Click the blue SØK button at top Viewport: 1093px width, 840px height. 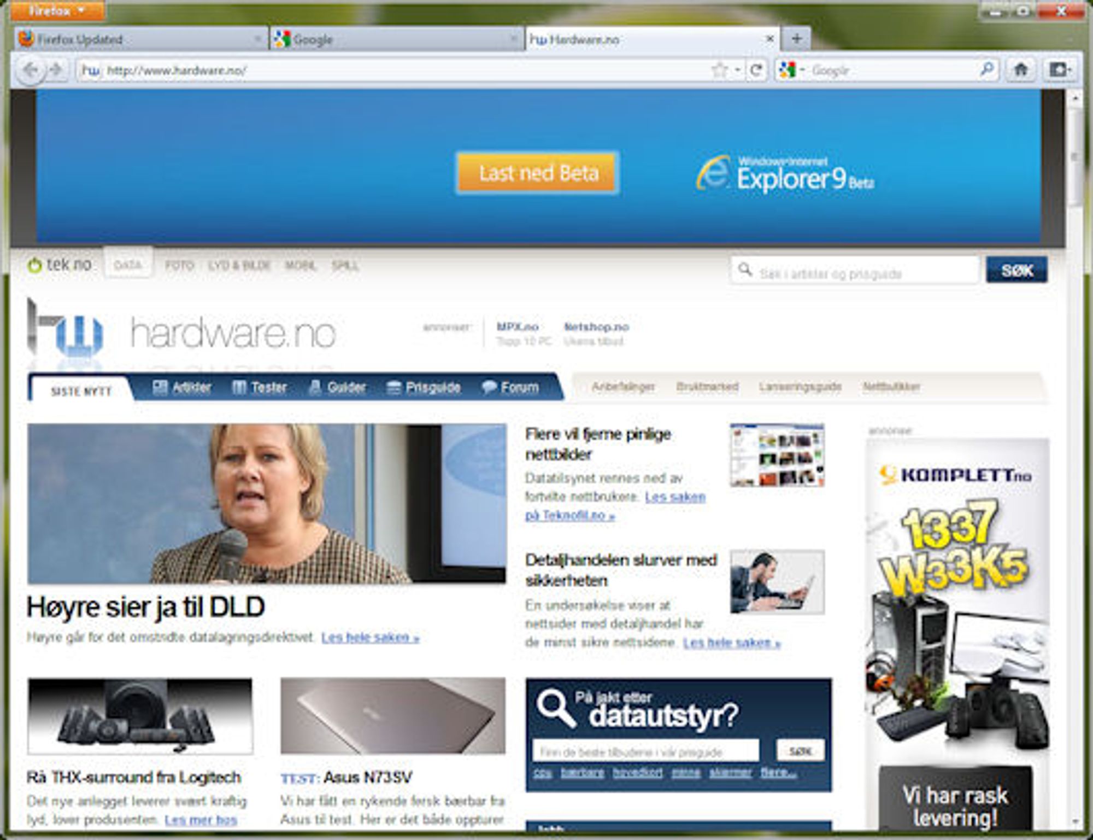(x=1016, y=270)
